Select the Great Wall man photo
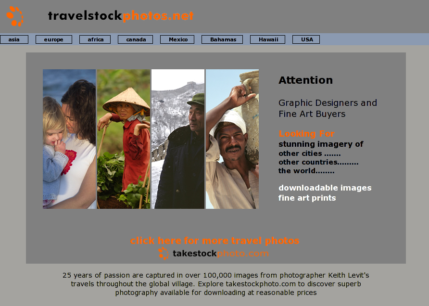 178,139
